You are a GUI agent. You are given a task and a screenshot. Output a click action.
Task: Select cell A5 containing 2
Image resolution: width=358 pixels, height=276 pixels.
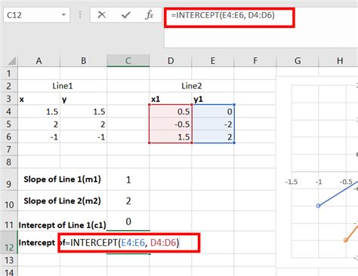point(39,124)
